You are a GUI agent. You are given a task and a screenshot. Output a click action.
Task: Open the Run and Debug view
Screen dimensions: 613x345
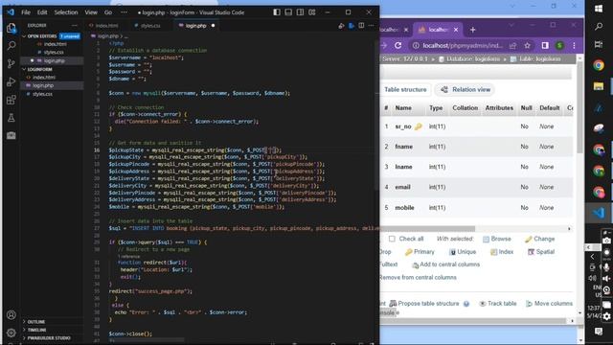[x=11, y=81]
